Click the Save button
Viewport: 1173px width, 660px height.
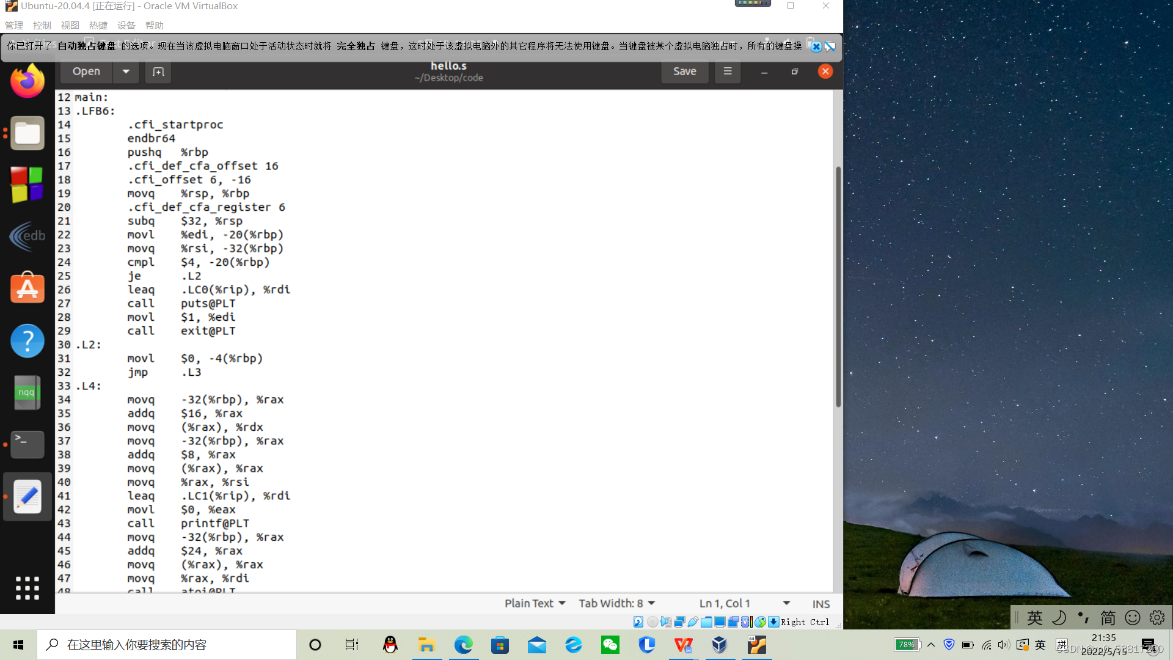(684, 71)
